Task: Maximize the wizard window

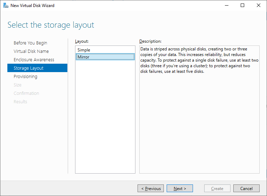Action: [242, 6]
